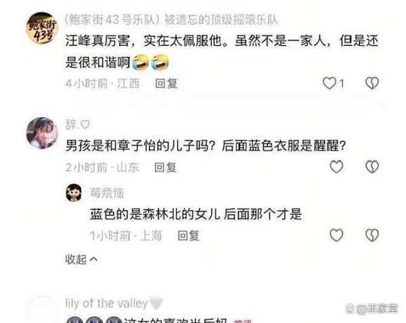Image resolution: width=406 pixels, height=323 pixels.
Task: Open the 鲍家街43号 avatar profile
Action: pyautogui.click(x=42, y=28)
